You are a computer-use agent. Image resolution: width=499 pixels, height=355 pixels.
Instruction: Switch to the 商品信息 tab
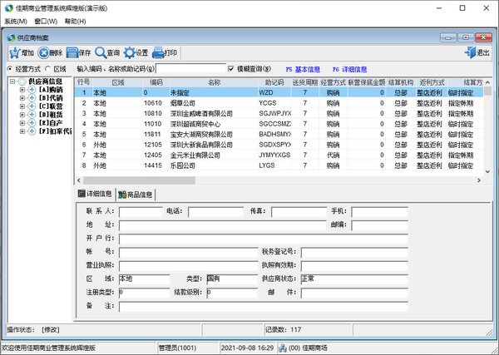click(136, 195)
